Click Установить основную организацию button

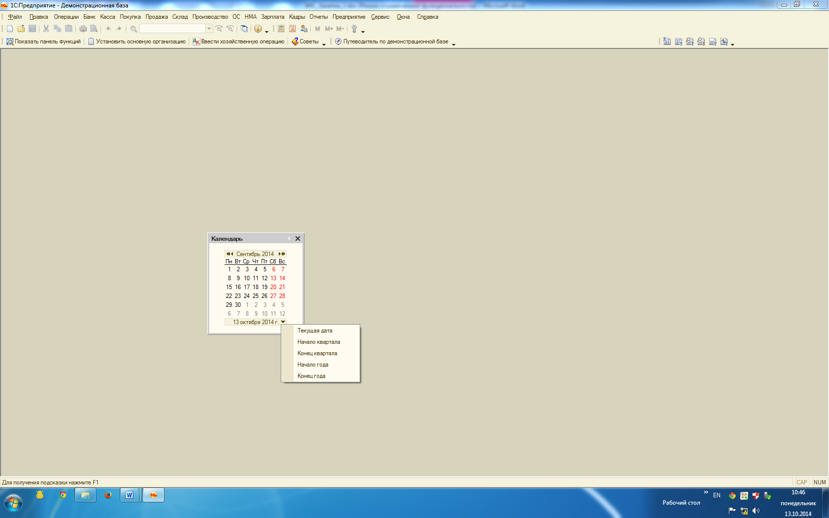pos(137,41)
